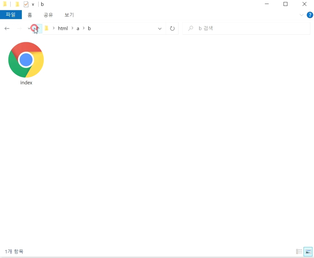Minimize the explorer window
Screen dimensions: 314x258
pos(267,4)
